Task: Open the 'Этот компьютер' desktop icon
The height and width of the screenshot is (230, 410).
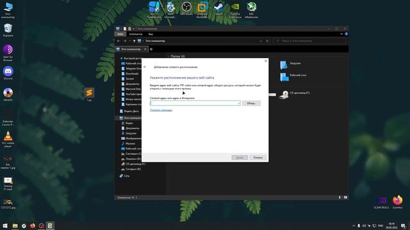Action: [8, 10]
